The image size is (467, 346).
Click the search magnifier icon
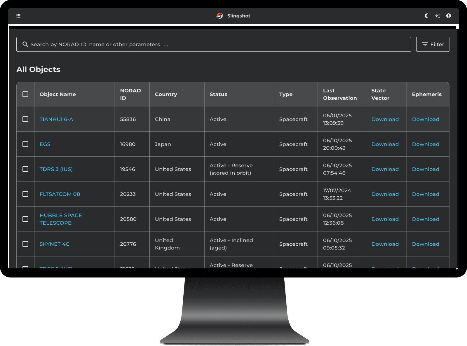(x=25, y=44)
